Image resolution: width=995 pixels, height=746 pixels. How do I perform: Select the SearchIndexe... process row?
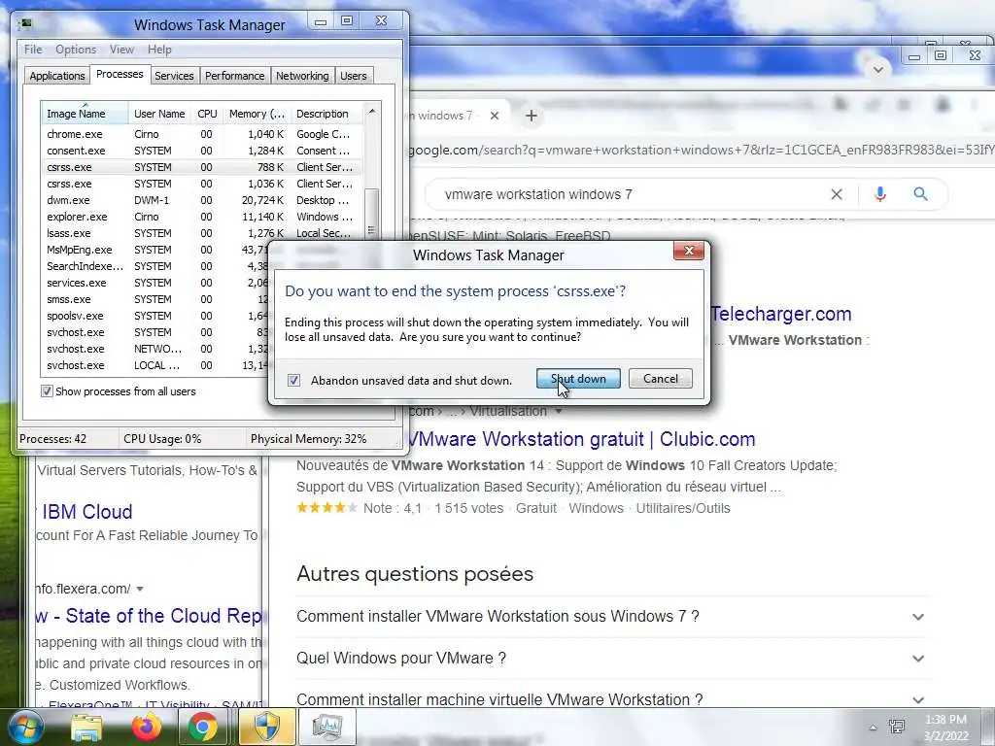(x=154, y=266)
